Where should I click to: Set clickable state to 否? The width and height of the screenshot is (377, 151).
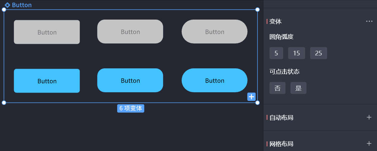(x=278, y=88)
